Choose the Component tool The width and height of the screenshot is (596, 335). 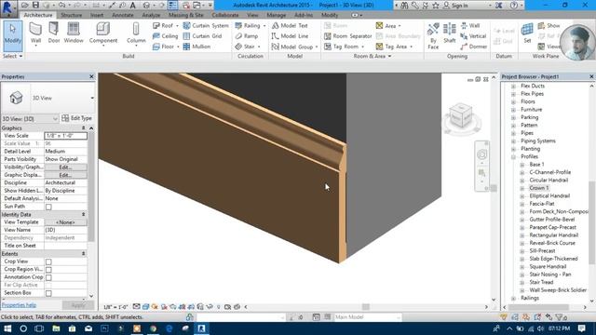[103, 33]
